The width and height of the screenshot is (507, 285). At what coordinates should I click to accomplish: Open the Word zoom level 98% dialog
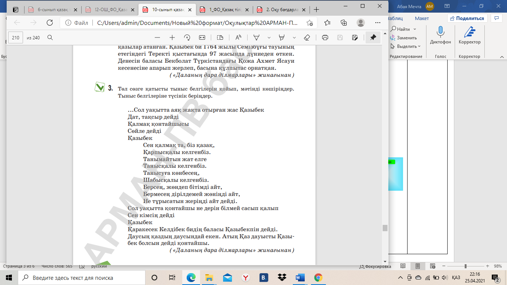[x=498, y=266]
